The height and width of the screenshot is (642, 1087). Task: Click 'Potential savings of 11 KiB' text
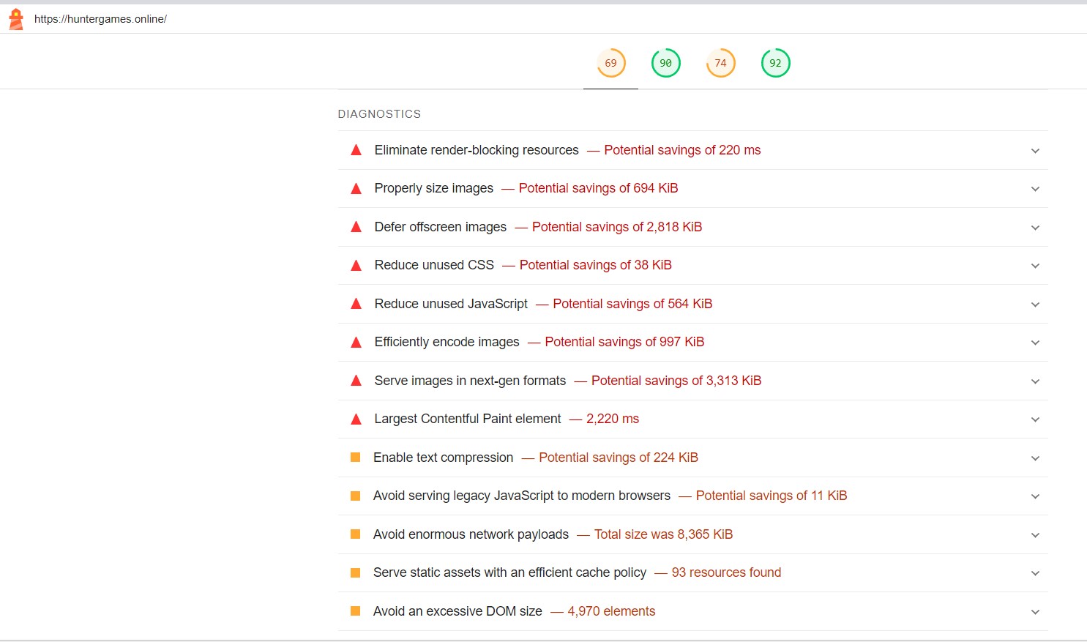pyautogui.click(x=772, y=496)
